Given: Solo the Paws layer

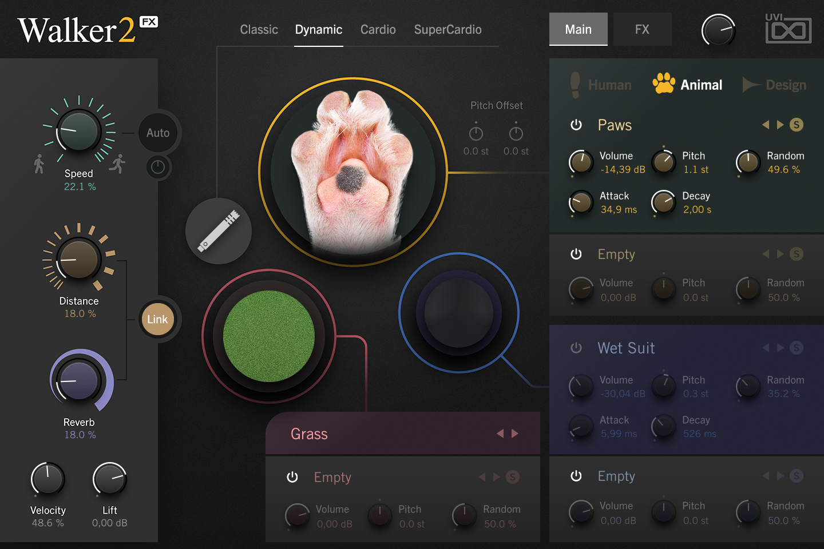Looking at the screenshot, I should (x=797, y=125).
